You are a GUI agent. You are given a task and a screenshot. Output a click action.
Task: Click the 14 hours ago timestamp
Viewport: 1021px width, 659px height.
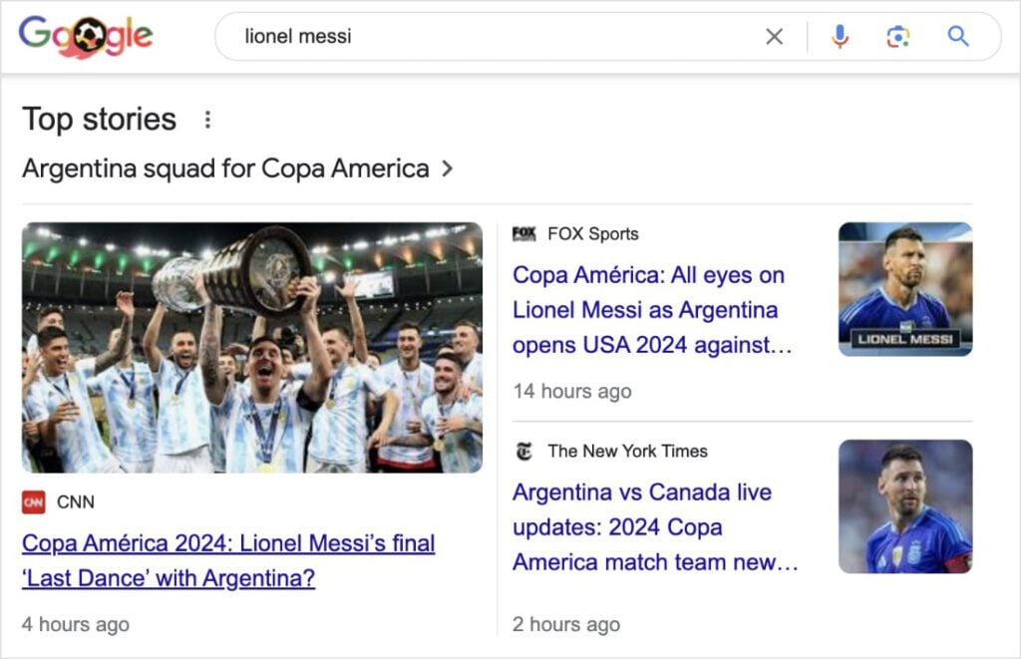[x=572, y=391]
